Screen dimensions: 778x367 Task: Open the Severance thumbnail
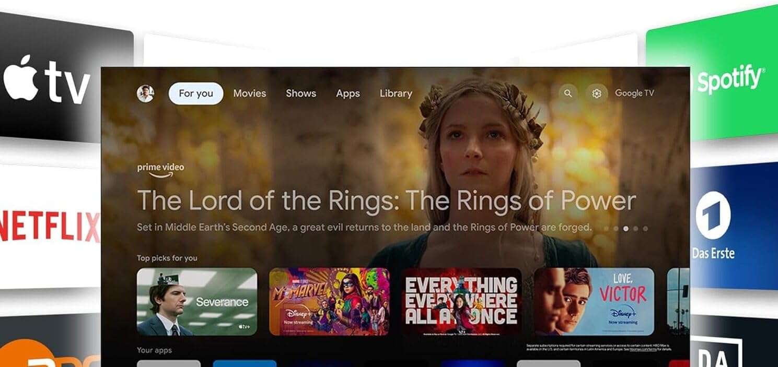(x=197, y=301)
